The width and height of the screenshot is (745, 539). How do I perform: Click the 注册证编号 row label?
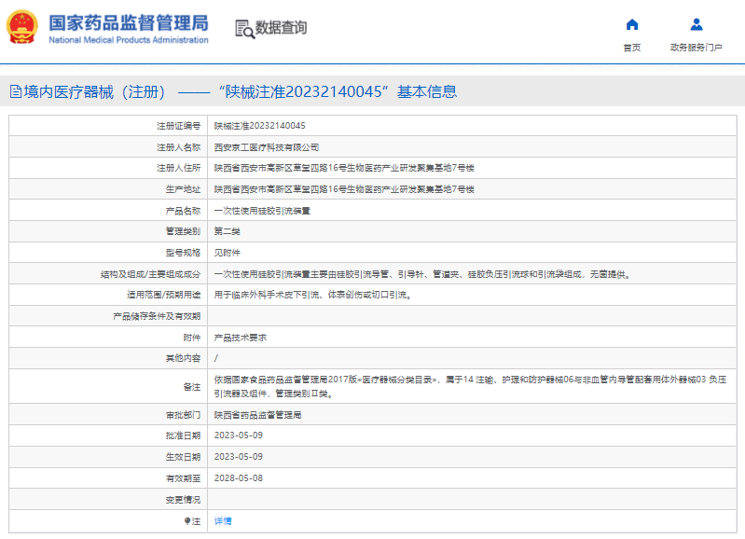179,126
